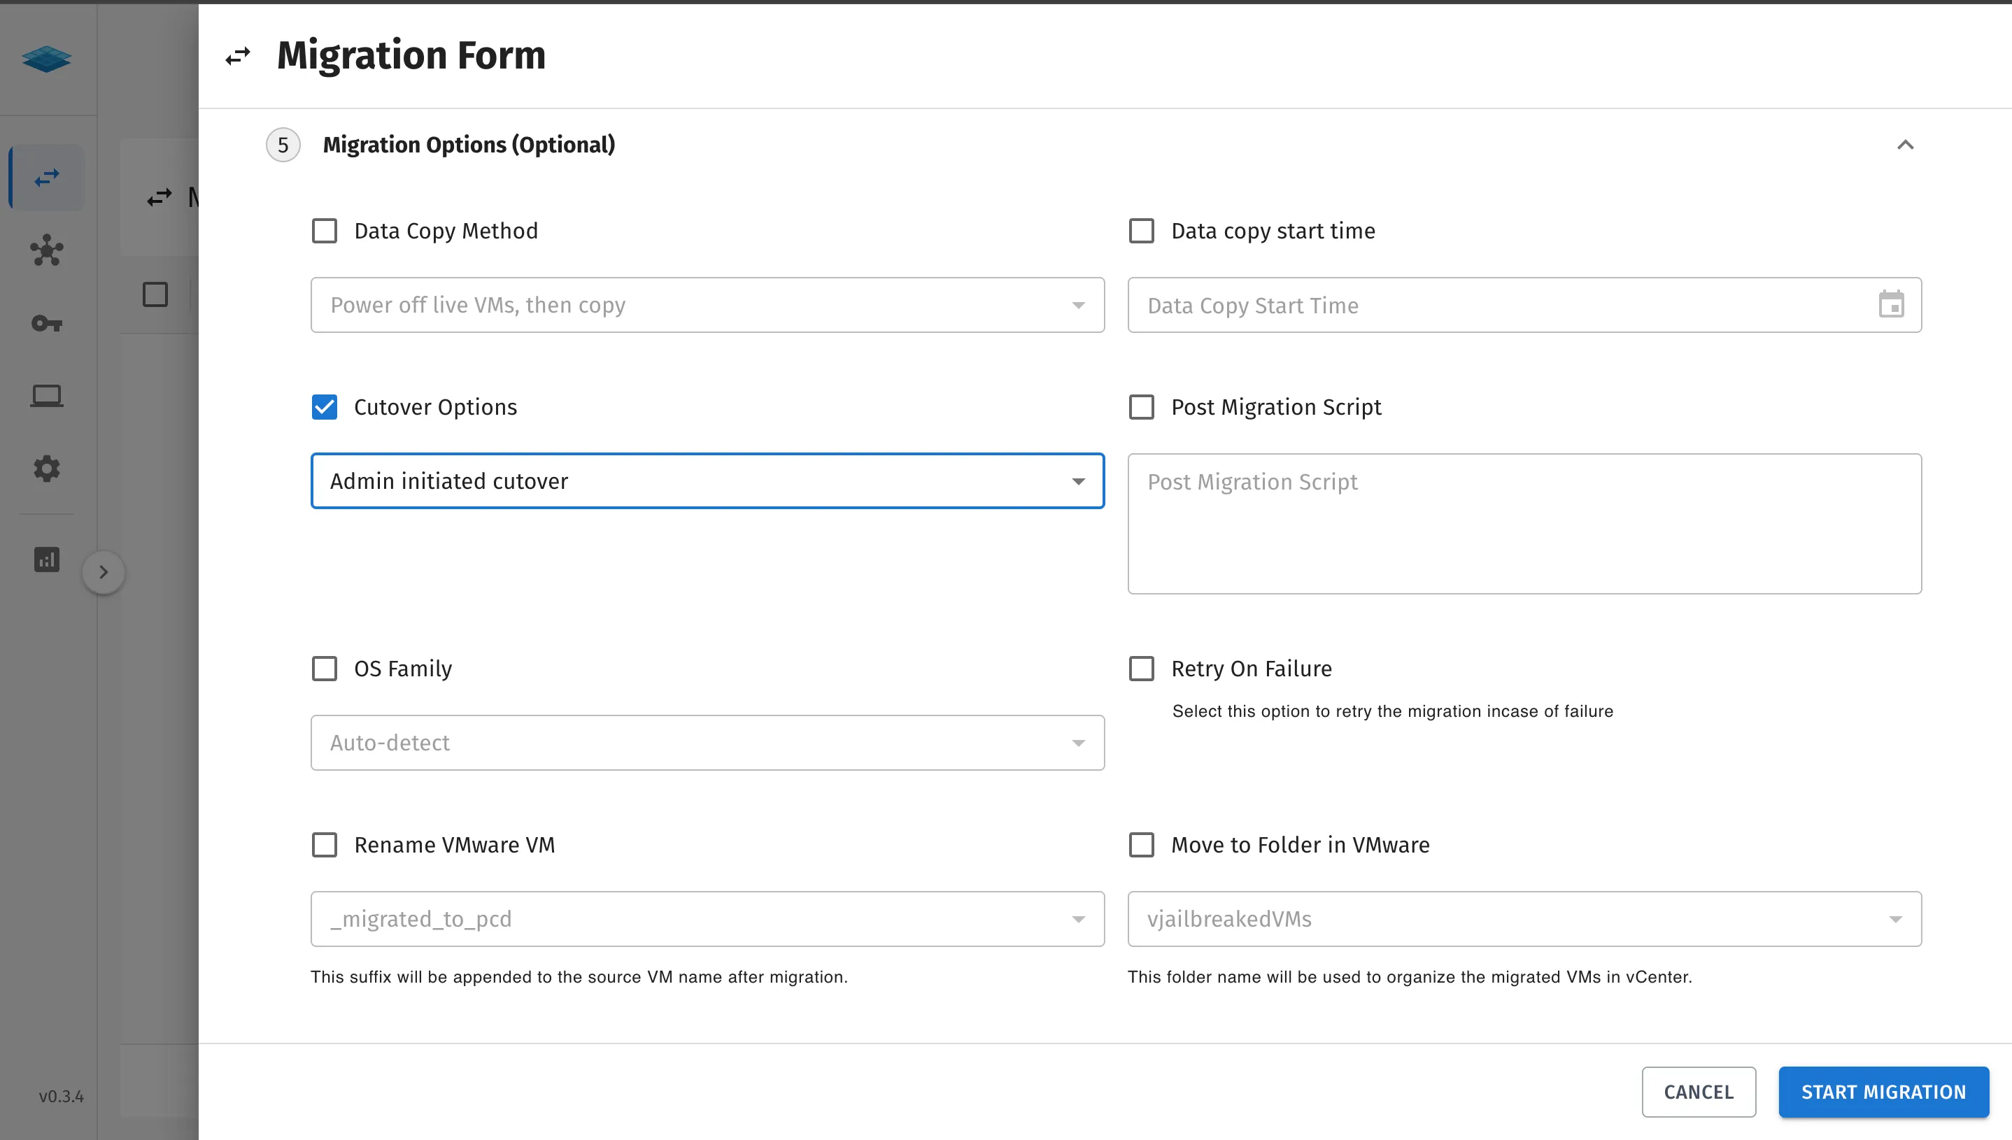Tick the Retry On Failure checkbox

pos(1141,669)
